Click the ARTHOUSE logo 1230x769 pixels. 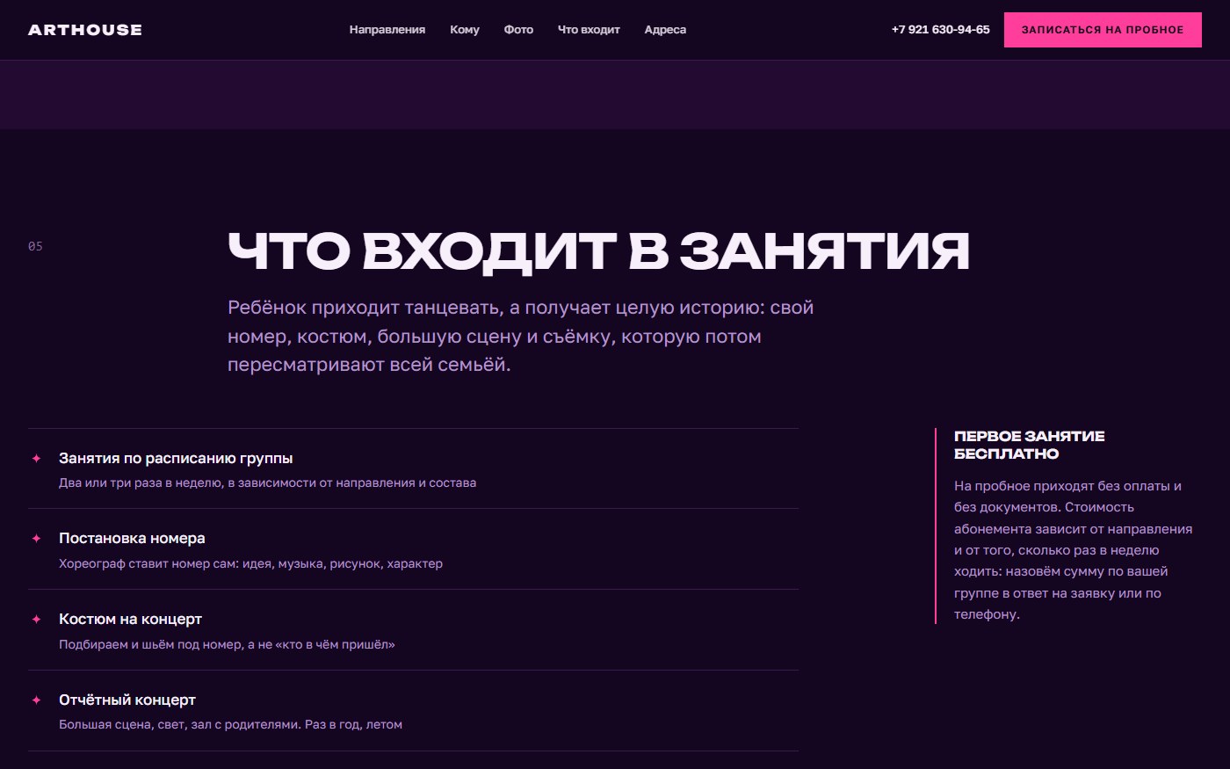click(85, 30)
